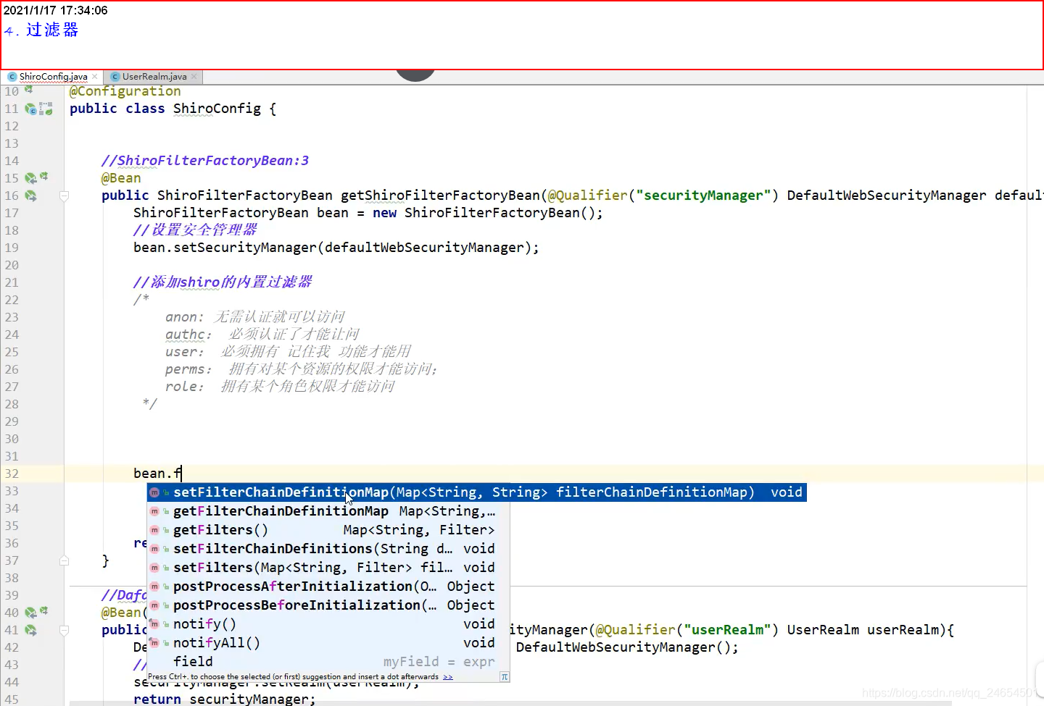Click the first bean gutter icon on line 15
Screen dimensions: 1044x706
click(x=30, y=178)
